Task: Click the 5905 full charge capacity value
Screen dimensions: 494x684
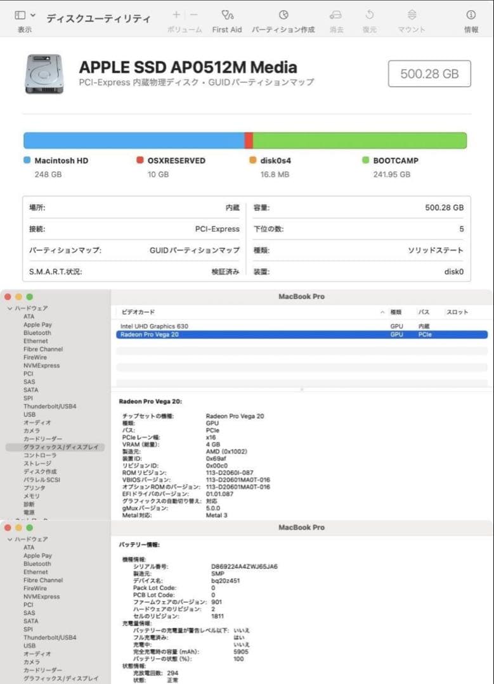Action: (241, 652)
